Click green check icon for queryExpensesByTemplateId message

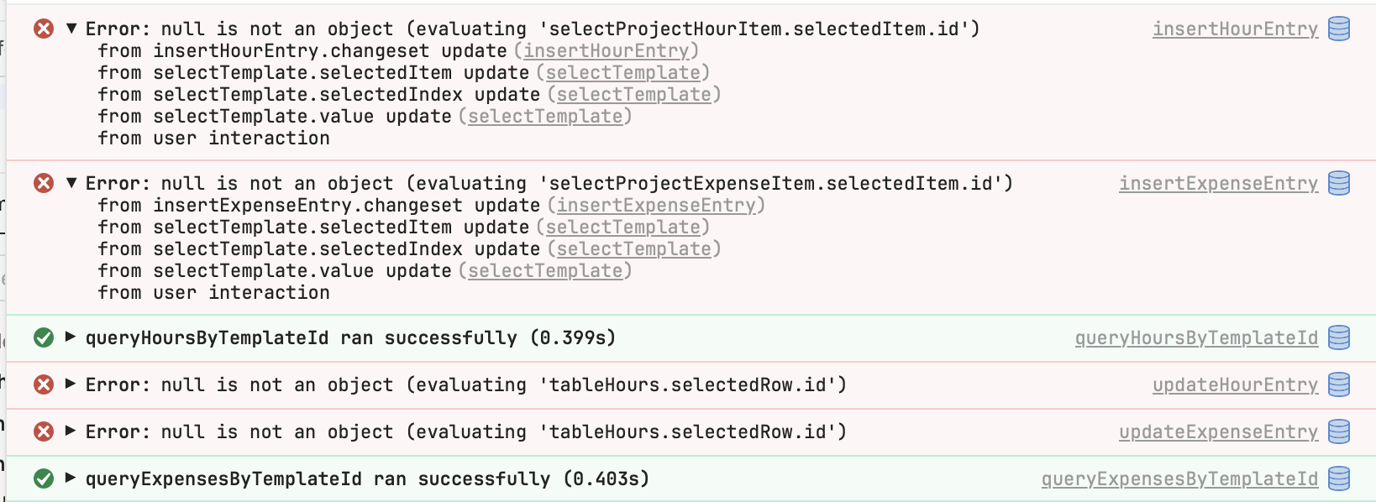44,478
